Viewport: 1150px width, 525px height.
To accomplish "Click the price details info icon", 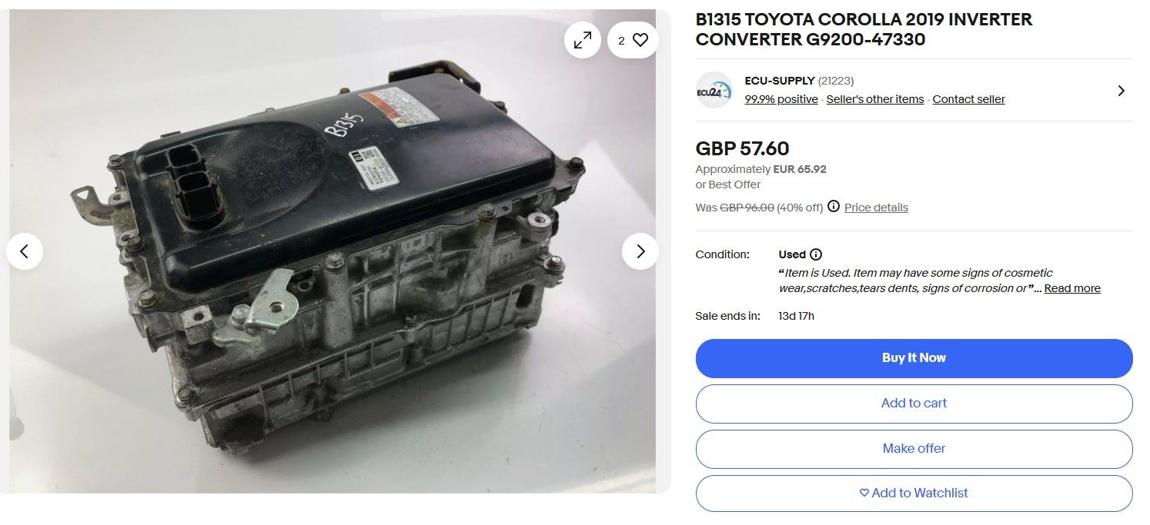I will click(834, 207).
